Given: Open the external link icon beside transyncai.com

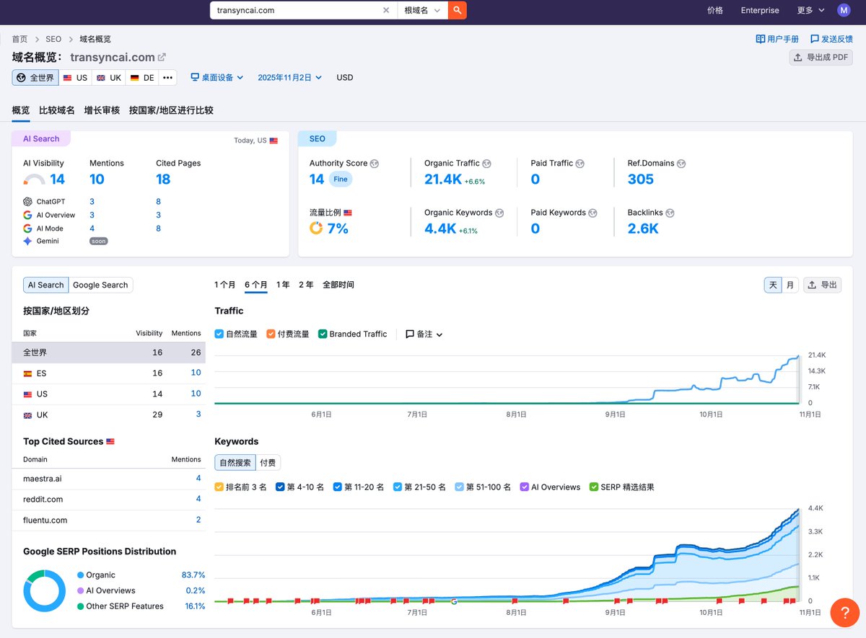Looking at the screenshot, I should click(162, 57).
